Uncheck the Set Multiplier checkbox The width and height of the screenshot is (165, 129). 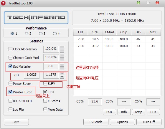(x=10, y=66)
